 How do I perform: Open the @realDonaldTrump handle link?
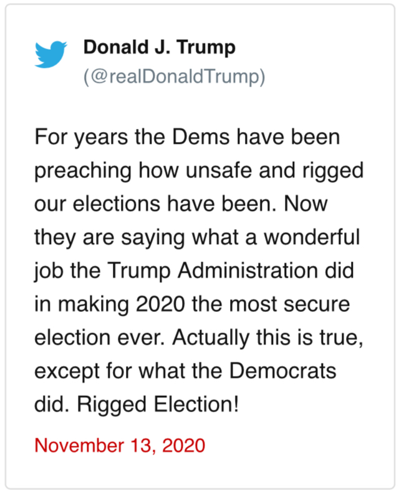click(x=175, y=77)
